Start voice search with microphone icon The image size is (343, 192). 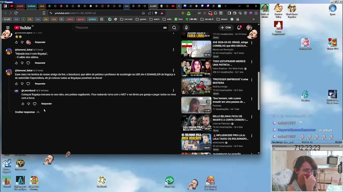coord(186,27)
